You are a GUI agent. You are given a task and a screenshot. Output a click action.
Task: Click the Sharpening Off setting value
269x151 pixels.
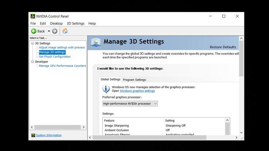point(176,125)
